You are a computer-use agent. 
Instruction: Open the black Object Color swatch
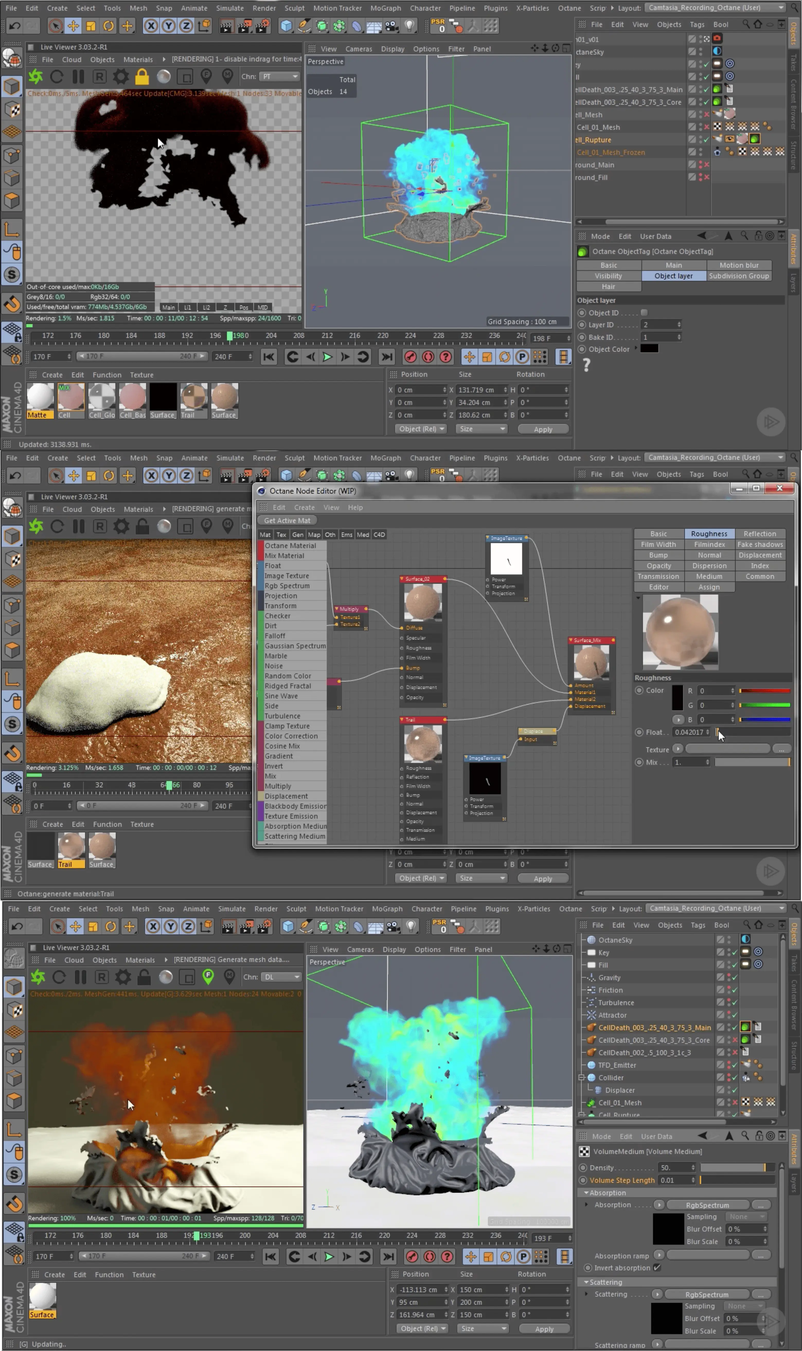click(x=649, y=349)
